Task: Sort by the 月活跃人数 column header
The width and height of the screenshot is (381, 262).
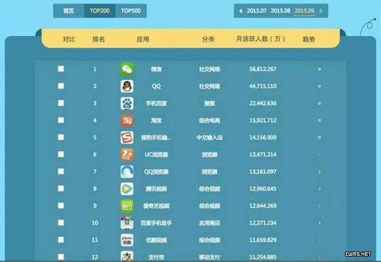Action: coord(260,39)
